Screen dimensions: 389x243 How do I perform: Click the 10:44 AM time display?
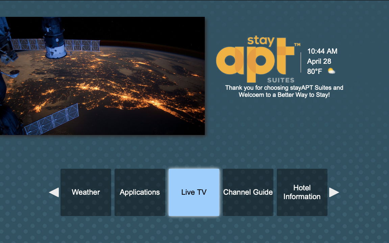322,51
